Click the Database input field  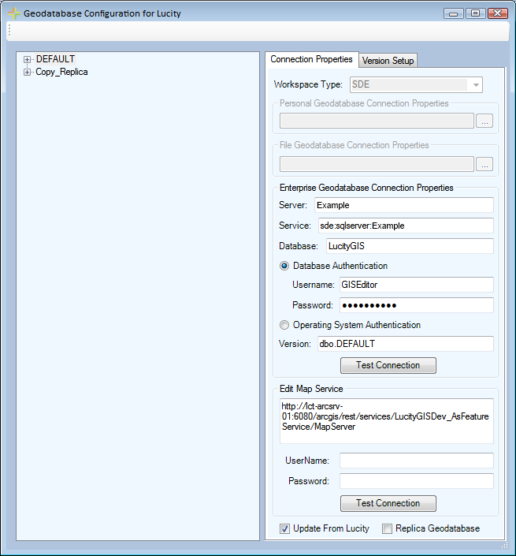410,246
